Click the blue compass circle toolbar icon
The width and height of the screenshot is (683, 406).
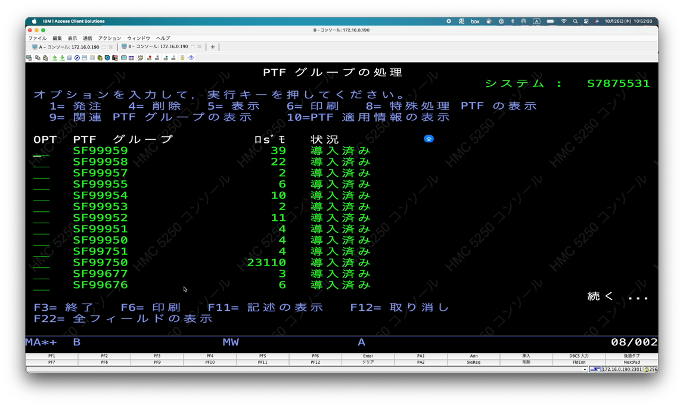pyautogui.click(x=77, y=58)
